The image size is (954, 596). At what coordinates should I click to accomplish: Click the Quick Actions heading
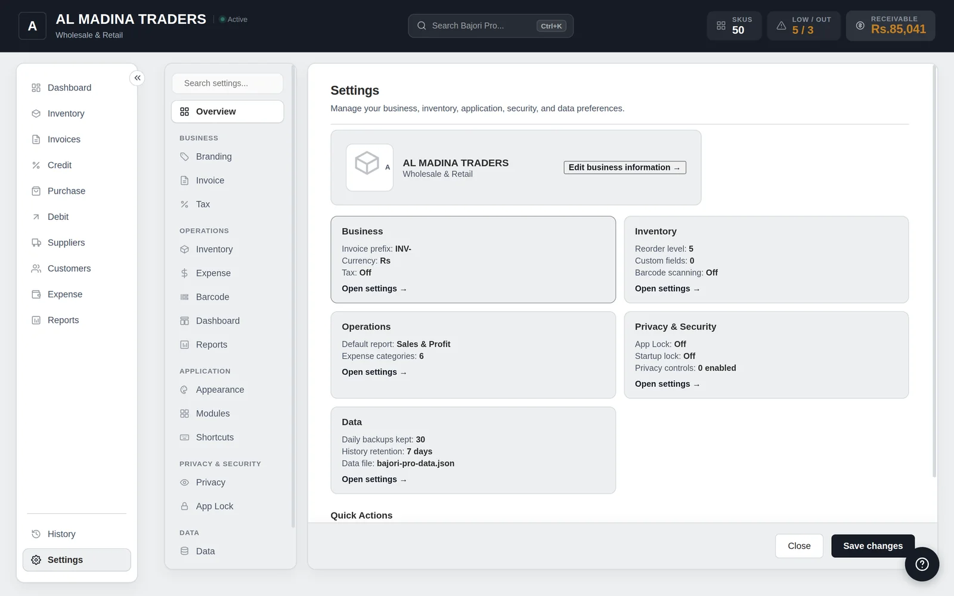click(361, 516)
